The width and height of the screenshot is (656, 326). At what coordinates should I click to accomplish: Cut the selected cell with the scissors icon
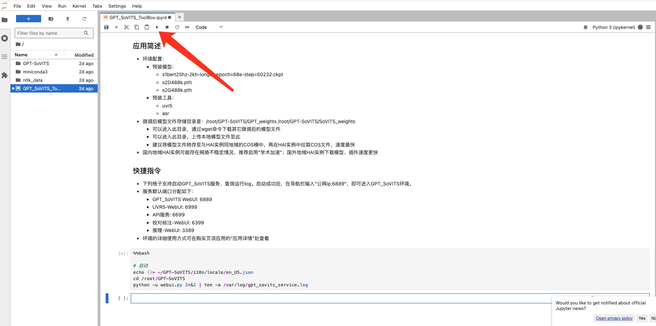[x=127, y=27]
